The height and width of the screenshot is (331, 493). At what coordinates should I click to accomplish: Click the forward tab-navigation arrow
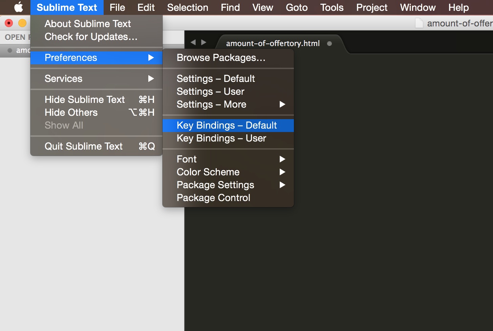[x=204, y=42]
